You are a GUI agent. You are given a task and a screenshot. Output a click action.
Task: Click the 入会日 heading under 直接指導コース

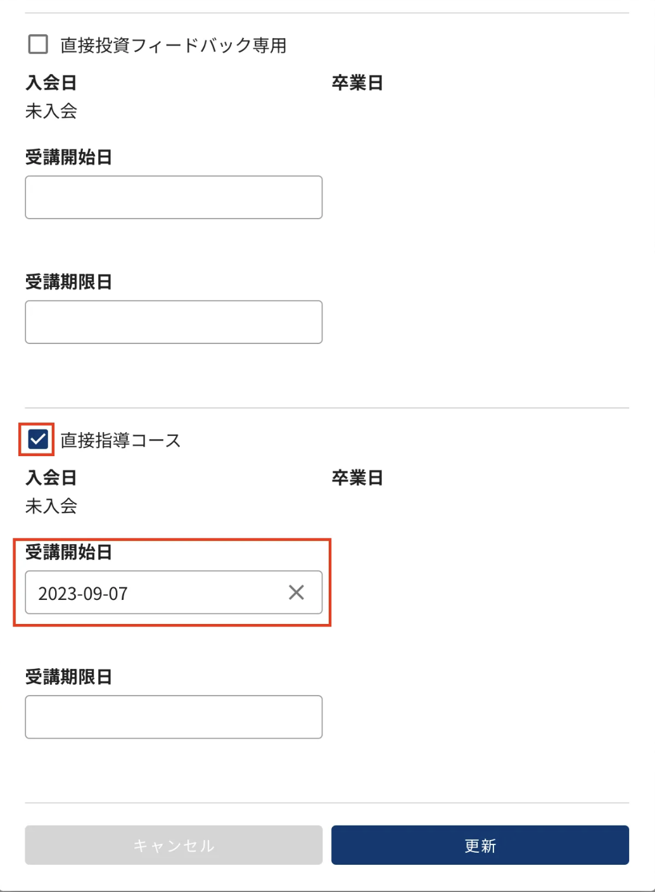(51, 477)
